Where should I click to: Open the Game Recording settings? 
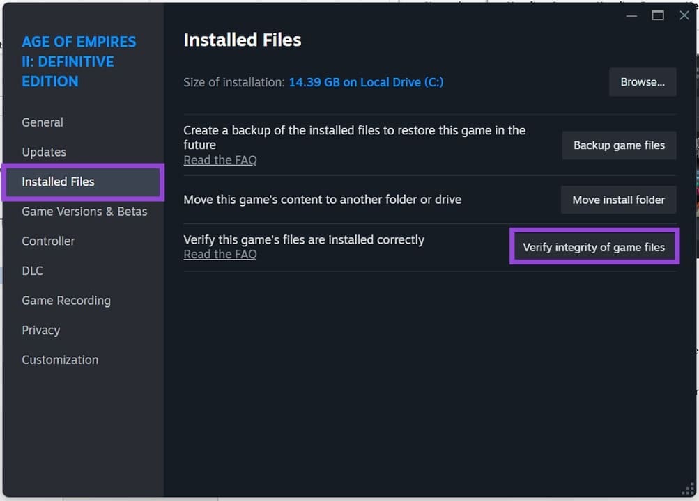click(66, 300)
